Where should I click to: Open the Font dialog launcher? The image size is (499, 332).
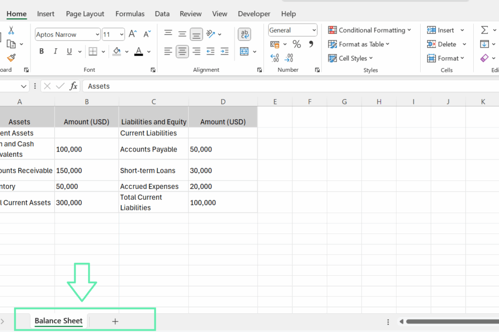pyautogui.click(x=153, y=70)
